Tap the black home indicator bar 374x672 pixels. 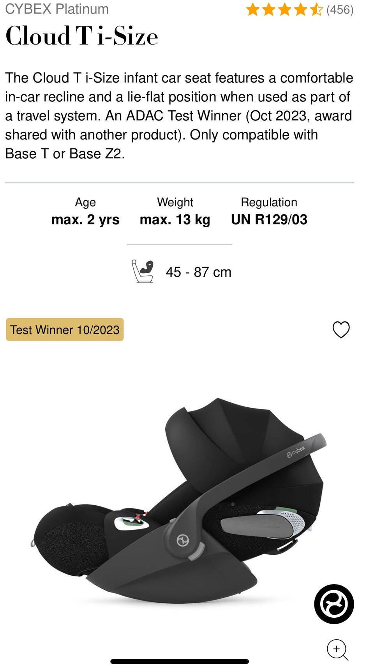[180, 661]
